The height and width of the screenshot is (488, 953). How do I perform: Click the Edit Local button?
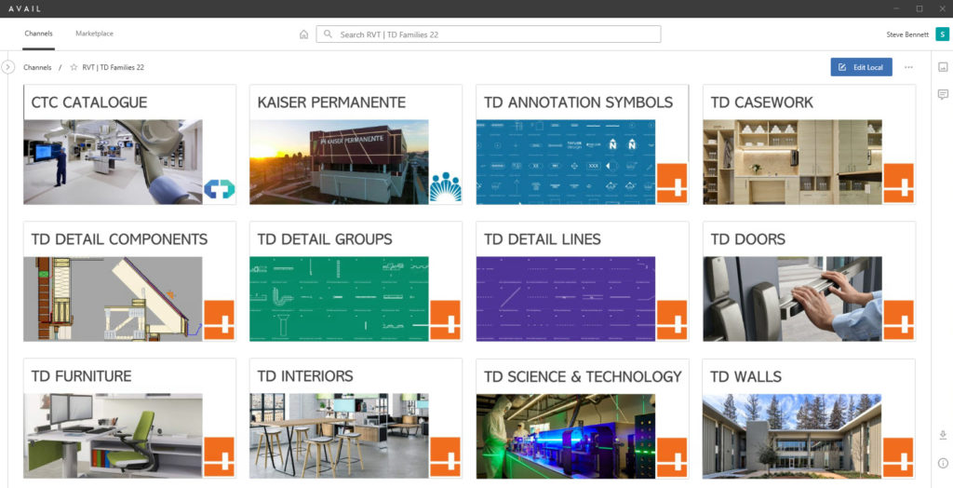[861, 67]
